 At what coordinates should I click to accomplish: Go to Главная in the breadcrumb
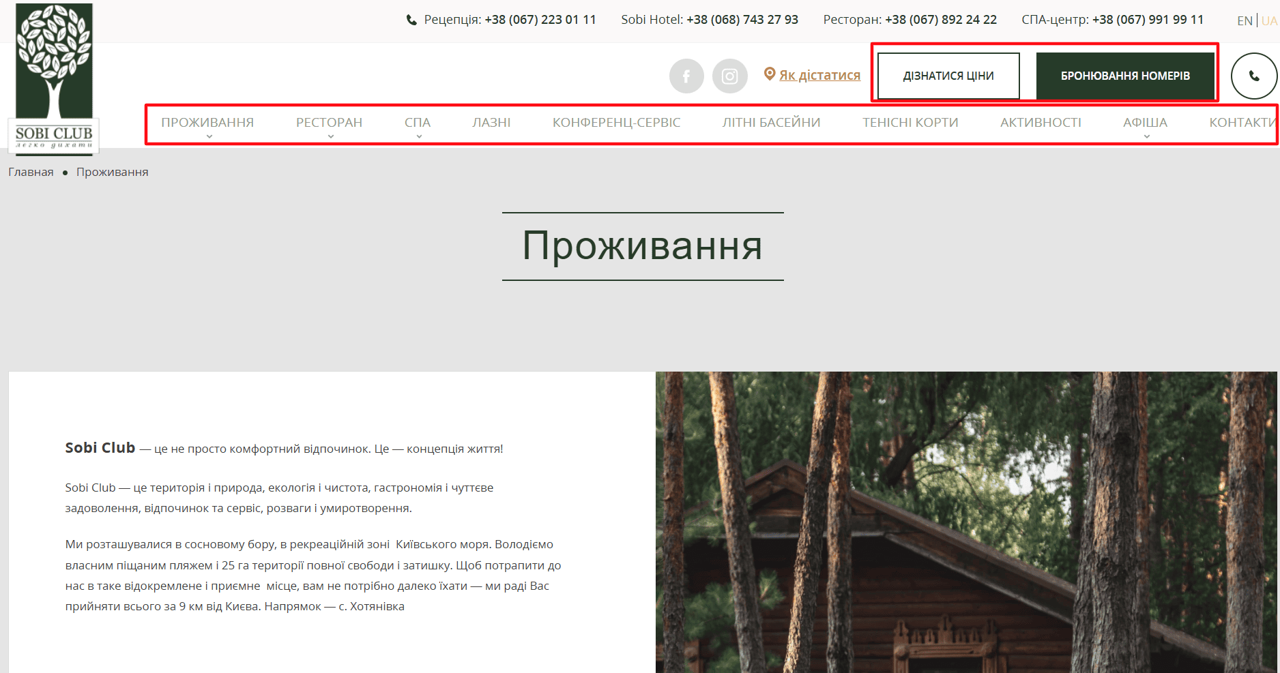[x=31, y=172]
